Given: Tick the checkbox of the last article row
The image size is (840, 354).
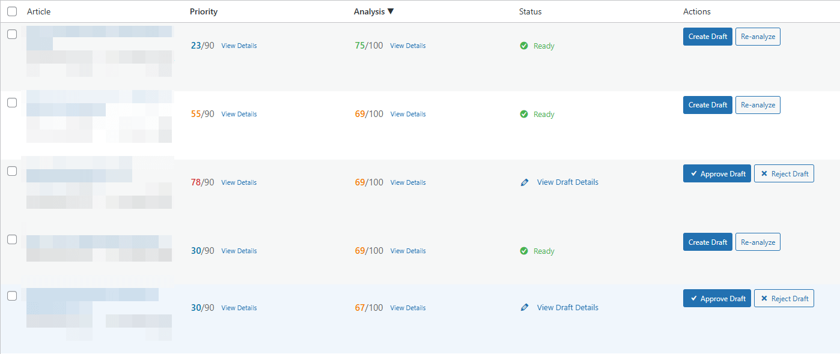Looking at the screenshot, I should tap(12, 296).
